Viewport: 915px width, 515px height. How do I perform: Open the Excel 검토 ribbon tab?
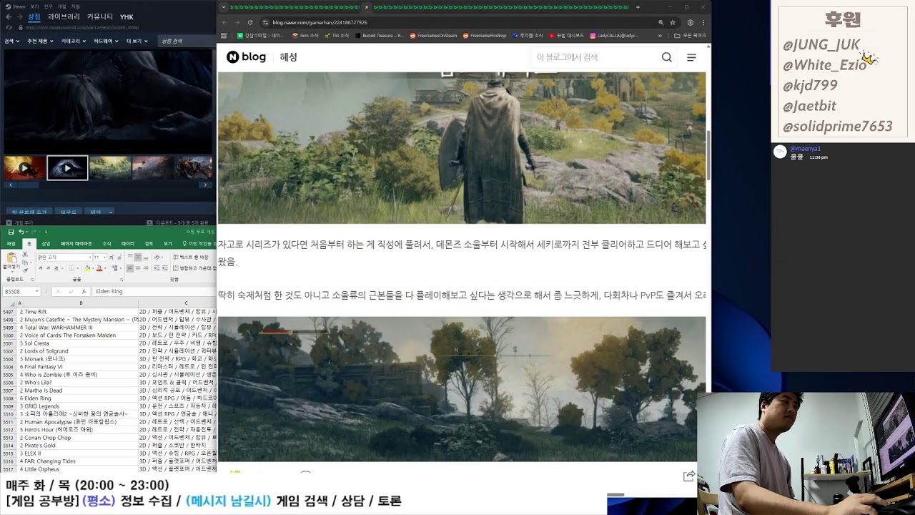pyautogui.click(x=149, y=244)
